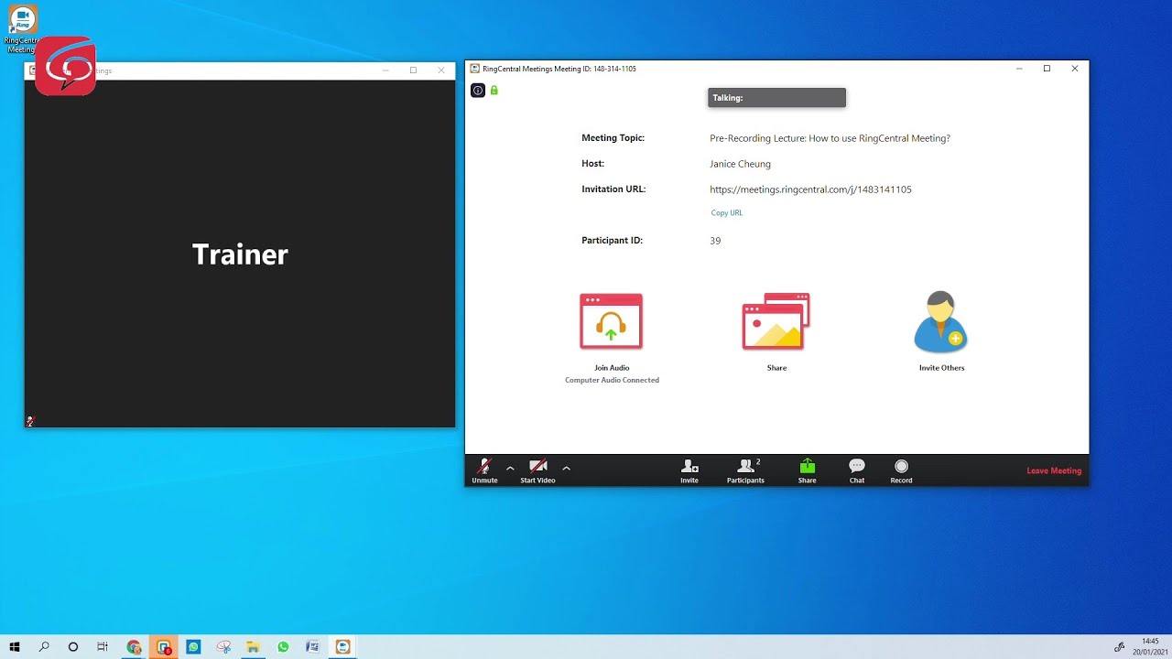Click the Join Audio headphone icon
The width and height of the screenshot is (1172, 659).
click(x=612, y=322)
